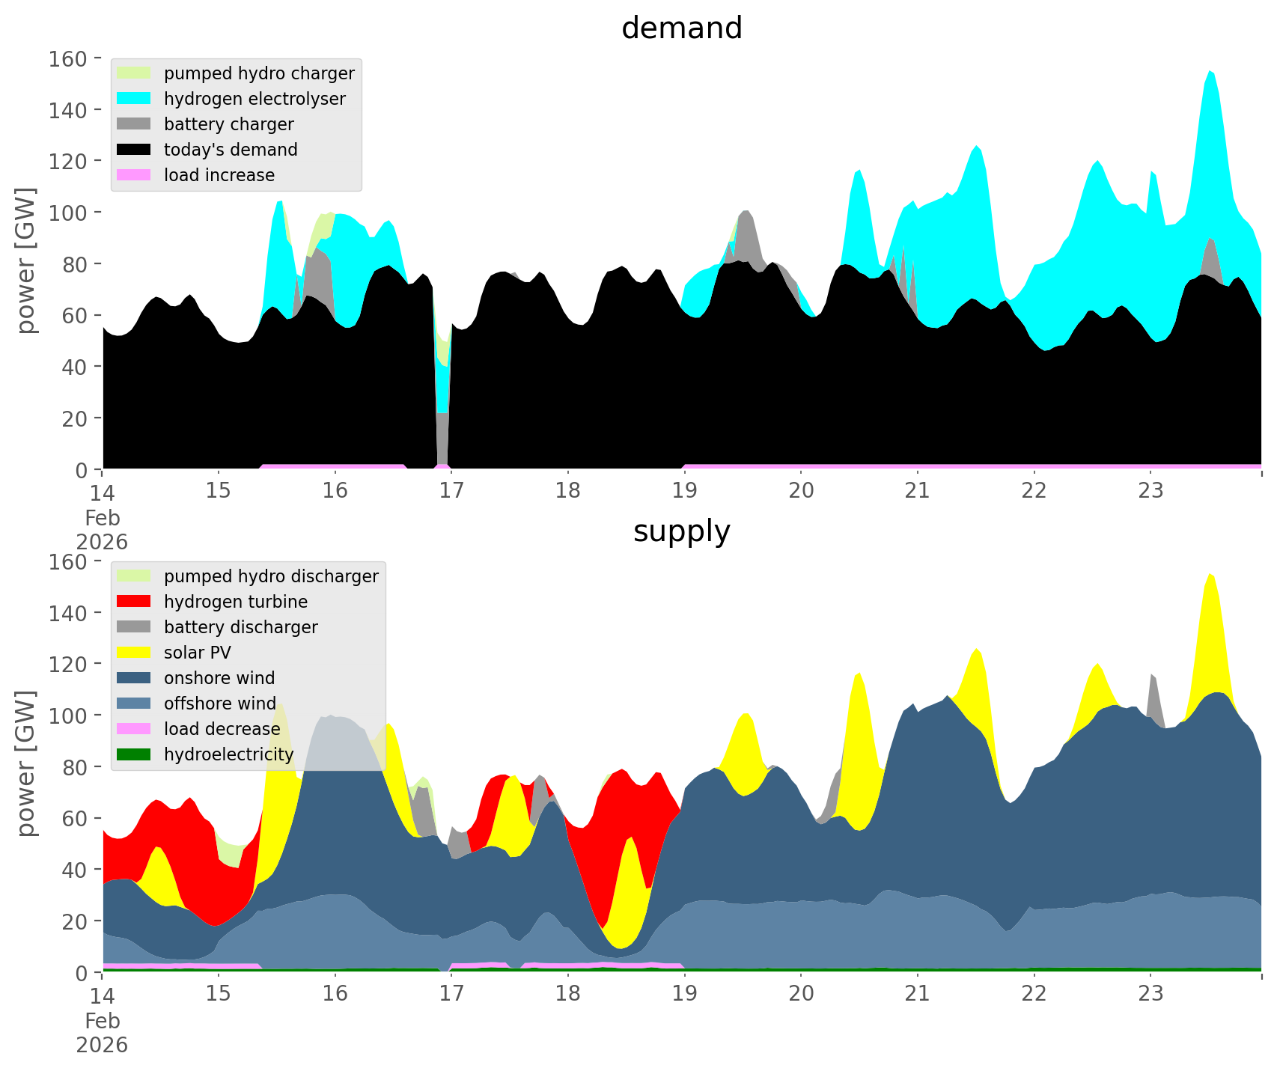Click the battery discharger legend label
This screenshot has height=1071, width=1277.
tap(240, 627)
